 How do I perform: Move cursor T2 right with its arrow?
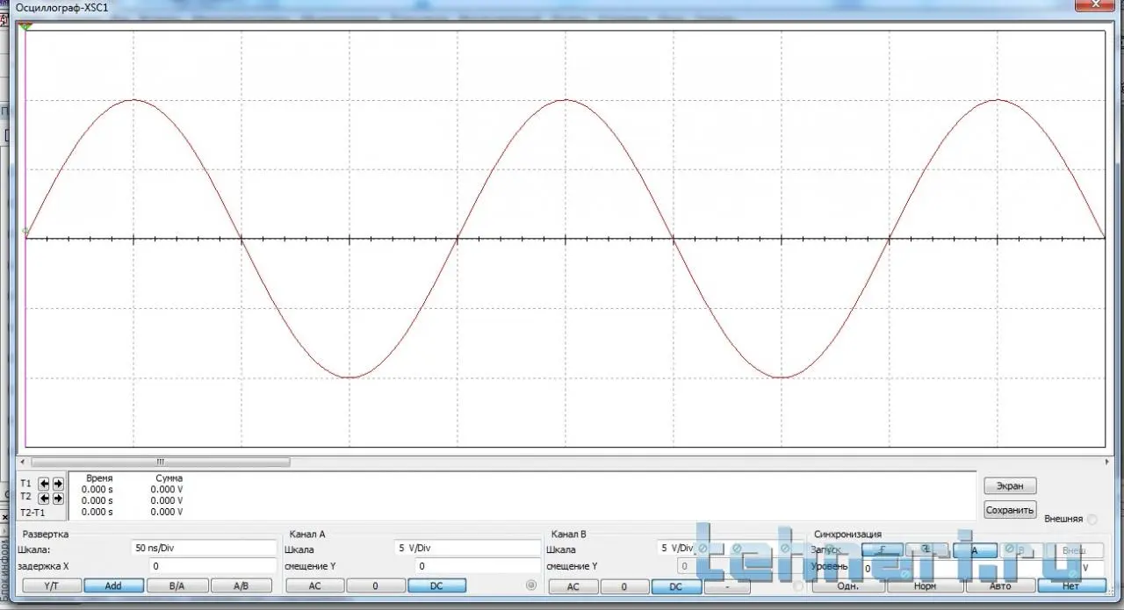[58, 498]
